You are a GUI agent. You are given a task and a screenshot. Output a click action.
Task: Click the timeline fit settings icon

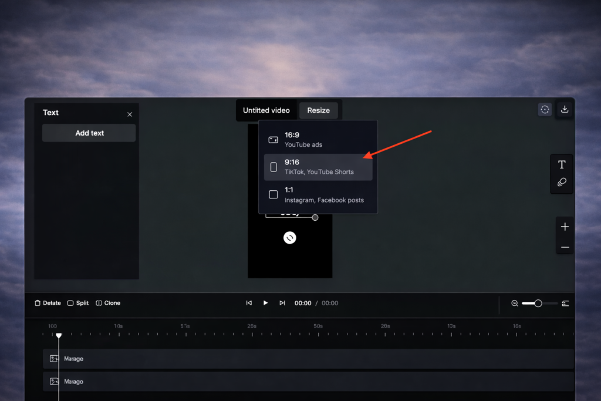pyautogui.click(x=565, y=304)
